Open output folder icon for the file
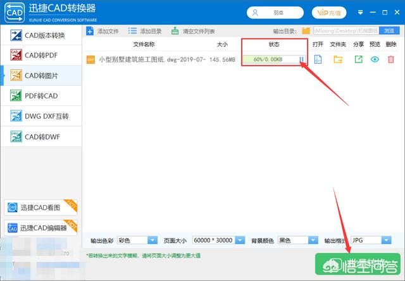405x281 pixels. pos(338,59)
